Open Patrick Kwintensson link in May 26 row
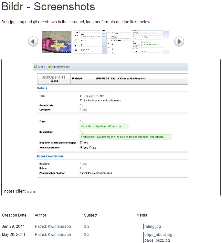 point(53,235)
